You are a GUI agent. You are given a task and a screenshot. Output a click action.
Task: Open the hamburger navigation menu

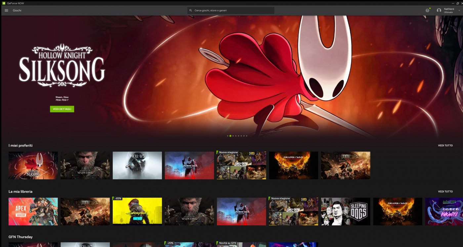coord(6,10)
